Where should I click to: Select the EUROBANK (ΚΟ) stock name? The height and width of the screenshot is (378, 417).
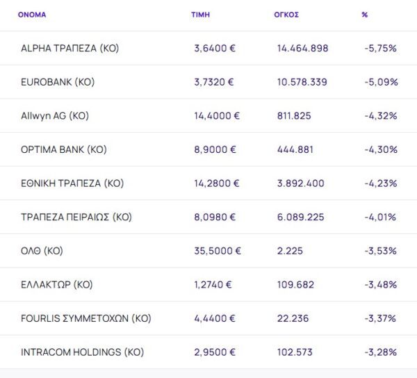[x=58, y=82]
